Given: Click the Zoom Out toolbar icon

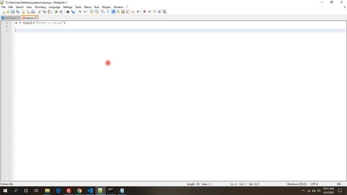Looking at the screenshot, I should (85, 12).
